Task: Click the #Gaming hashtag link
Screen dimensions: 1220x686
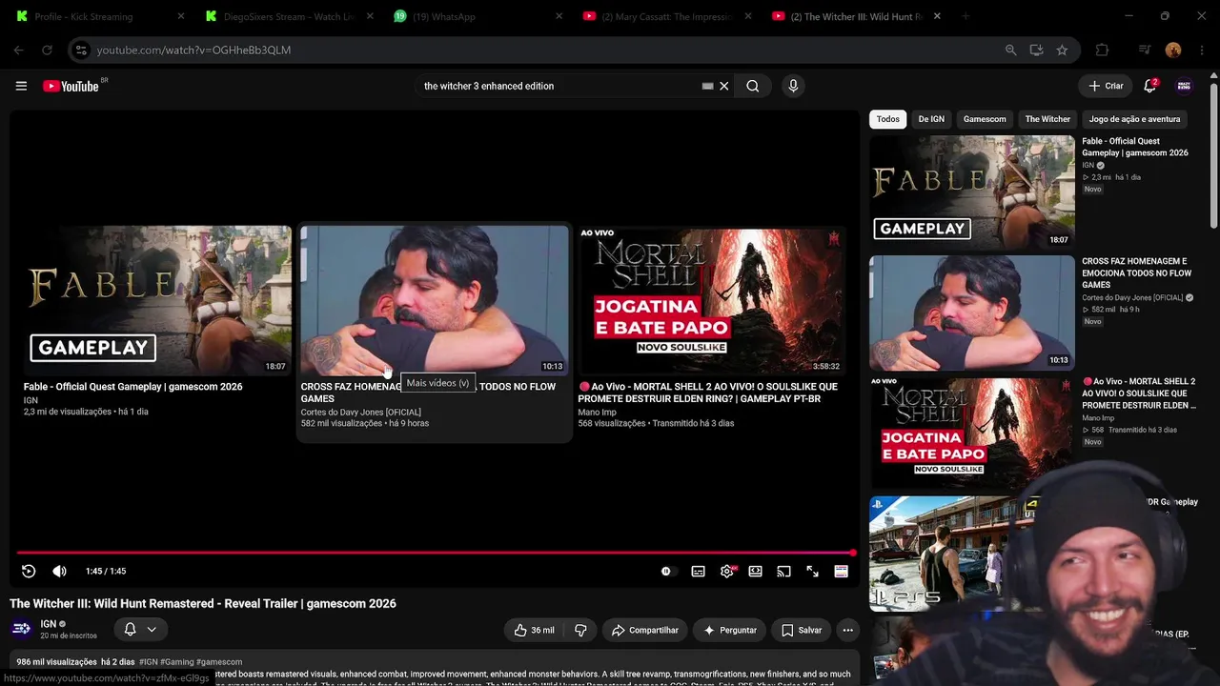Action: 177,662
